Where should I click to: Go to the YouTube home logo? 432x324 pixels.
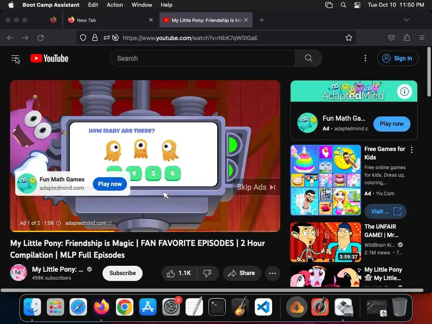pyautogui.click(x=49, y=58)
